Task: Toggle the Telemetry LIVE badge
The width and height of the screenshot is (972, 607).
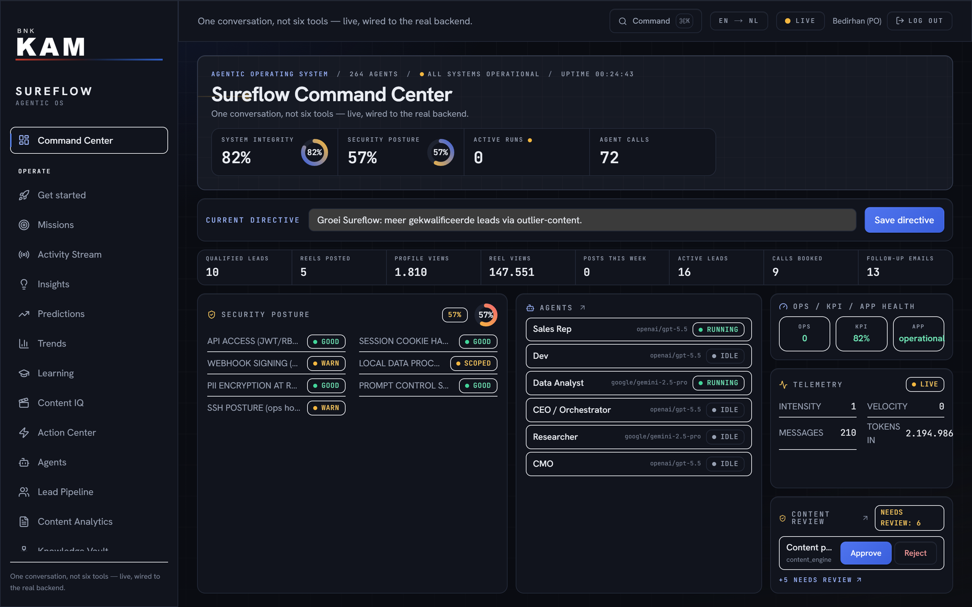Action: click(x=925, y=384)
